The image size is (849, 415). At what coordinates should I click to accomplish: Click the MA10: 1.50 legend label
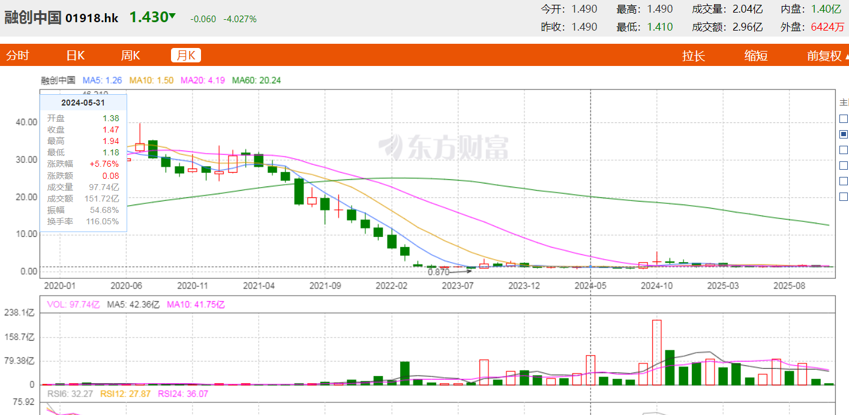coord(152,80)
